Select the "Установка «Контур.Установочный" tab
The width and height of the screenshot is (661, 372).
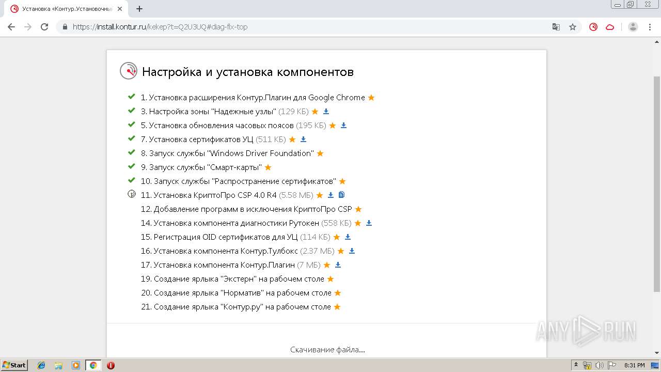pyautogui.click(x=67, y=9)
